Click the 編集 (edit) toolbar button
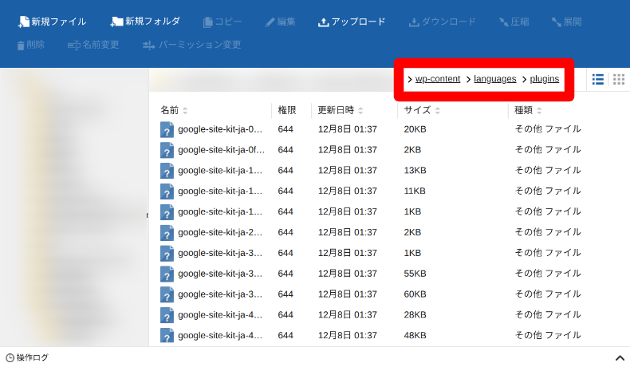Image resolution: width=630 pixels, height=367 pixels. click(281, 22)
